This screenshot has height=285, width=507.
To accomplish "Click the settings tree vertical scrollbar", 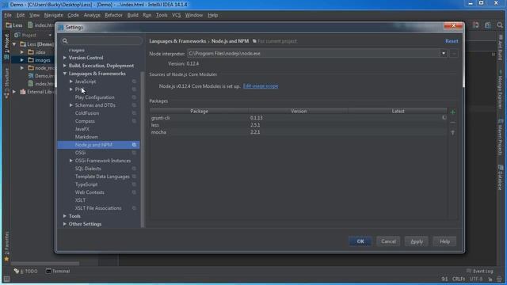I will [x=143, y=149].
